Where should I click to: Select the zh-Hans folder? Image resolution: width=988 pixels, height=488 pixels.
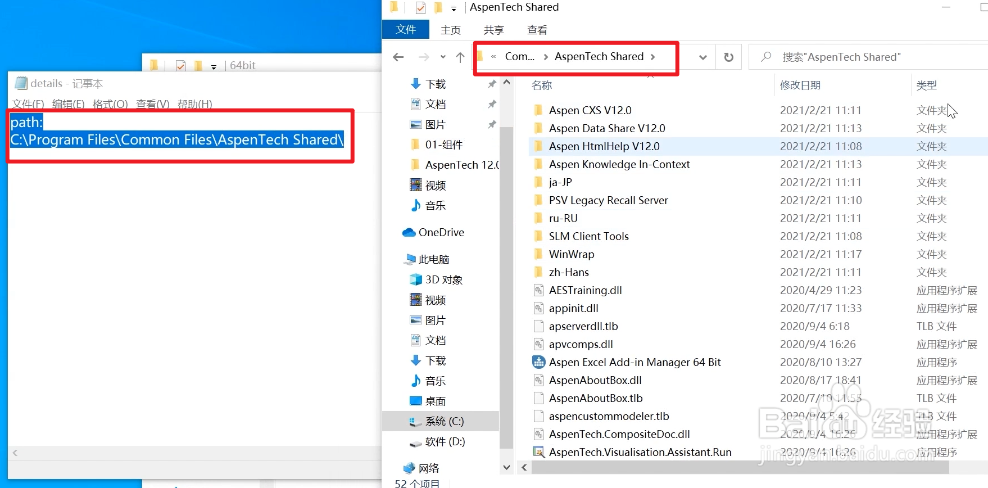(569, 272)
